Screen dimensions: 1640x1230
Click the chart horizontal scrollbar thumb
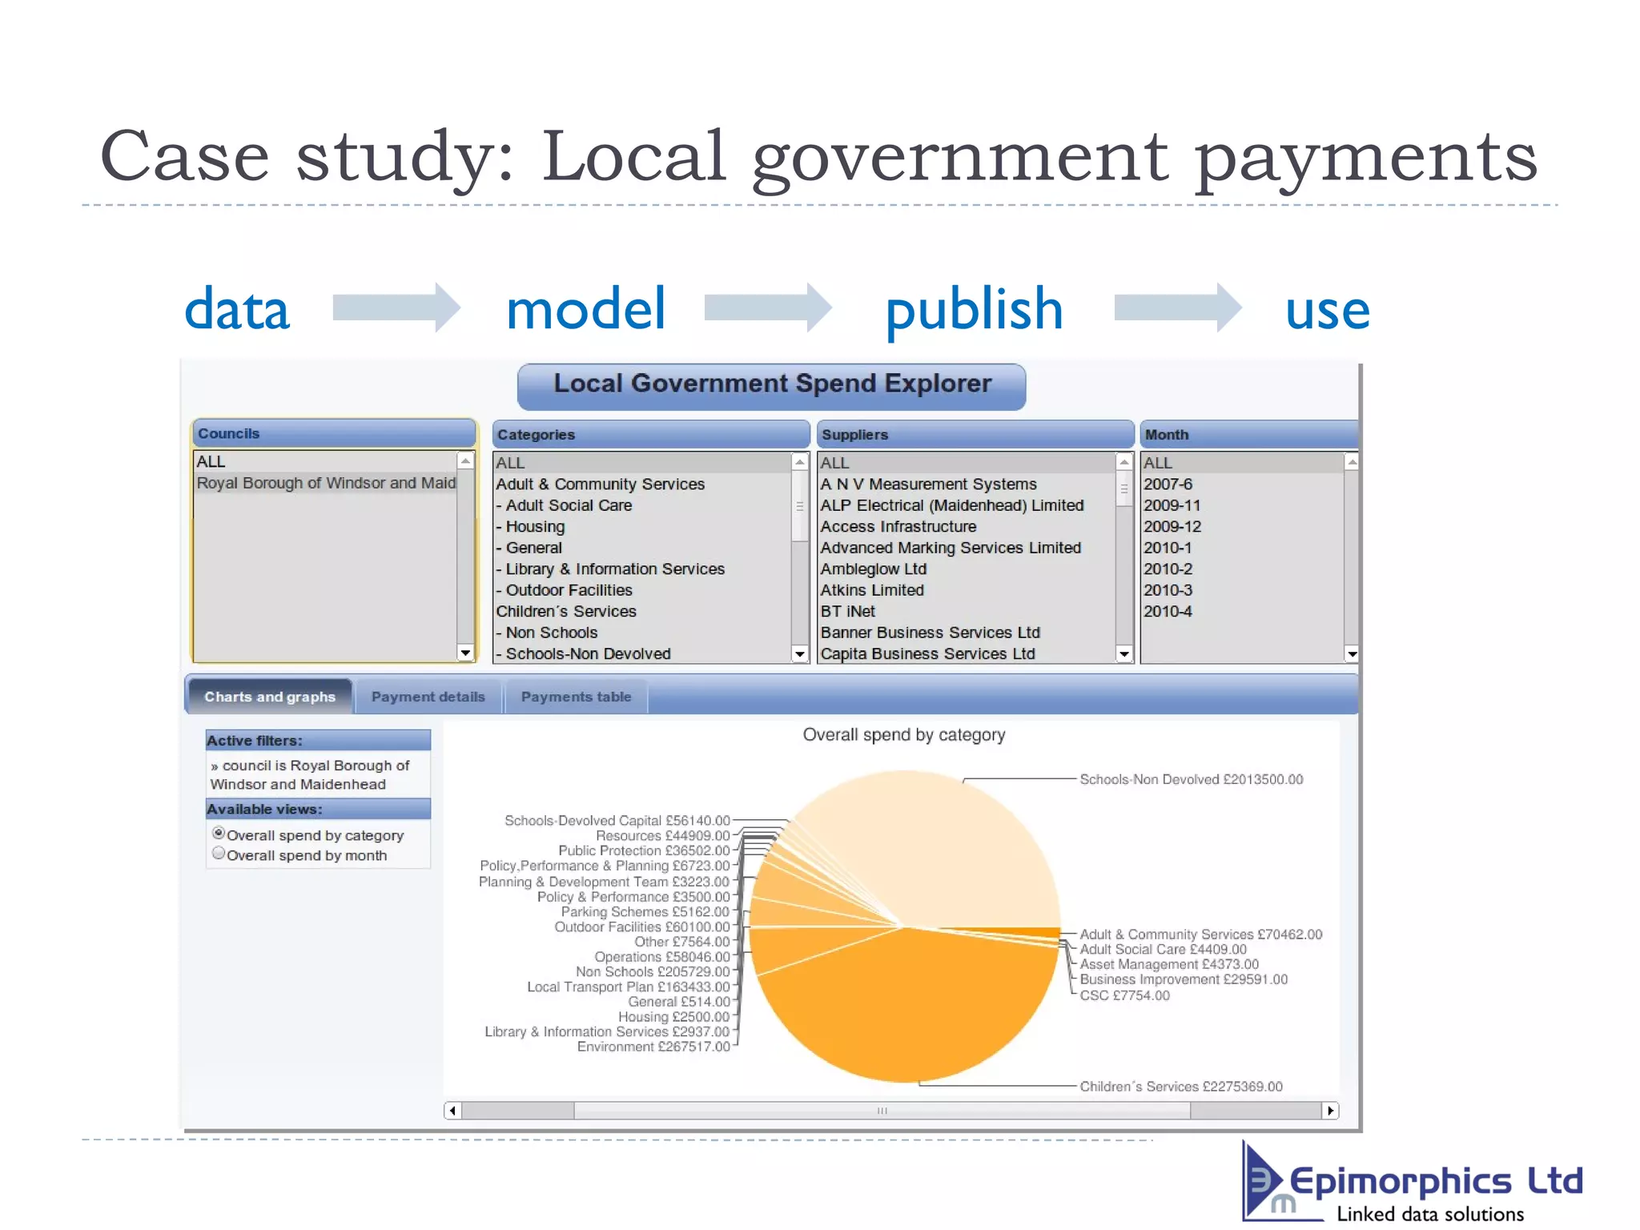pos(882,1111)
